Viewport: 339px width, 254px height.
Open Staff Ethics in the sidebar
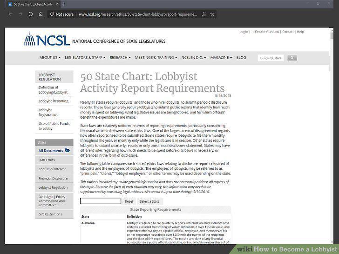[x=54, y=160]
